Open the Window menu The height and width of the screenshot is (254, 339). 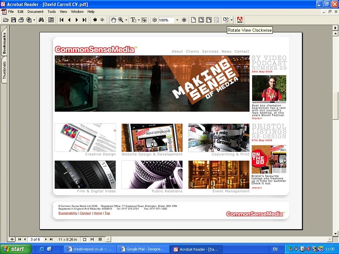[x=77, y=11]
